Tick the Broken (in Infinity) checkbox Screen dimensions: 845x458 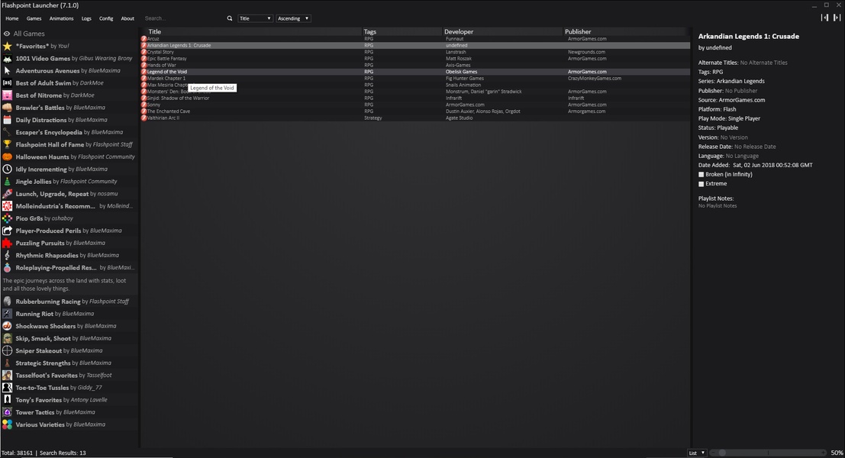coord(701,175)
